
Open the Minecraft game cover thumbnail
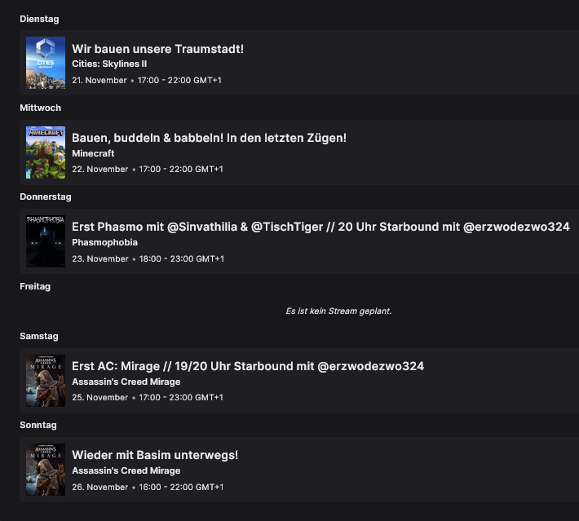click(x=46, y=152)
